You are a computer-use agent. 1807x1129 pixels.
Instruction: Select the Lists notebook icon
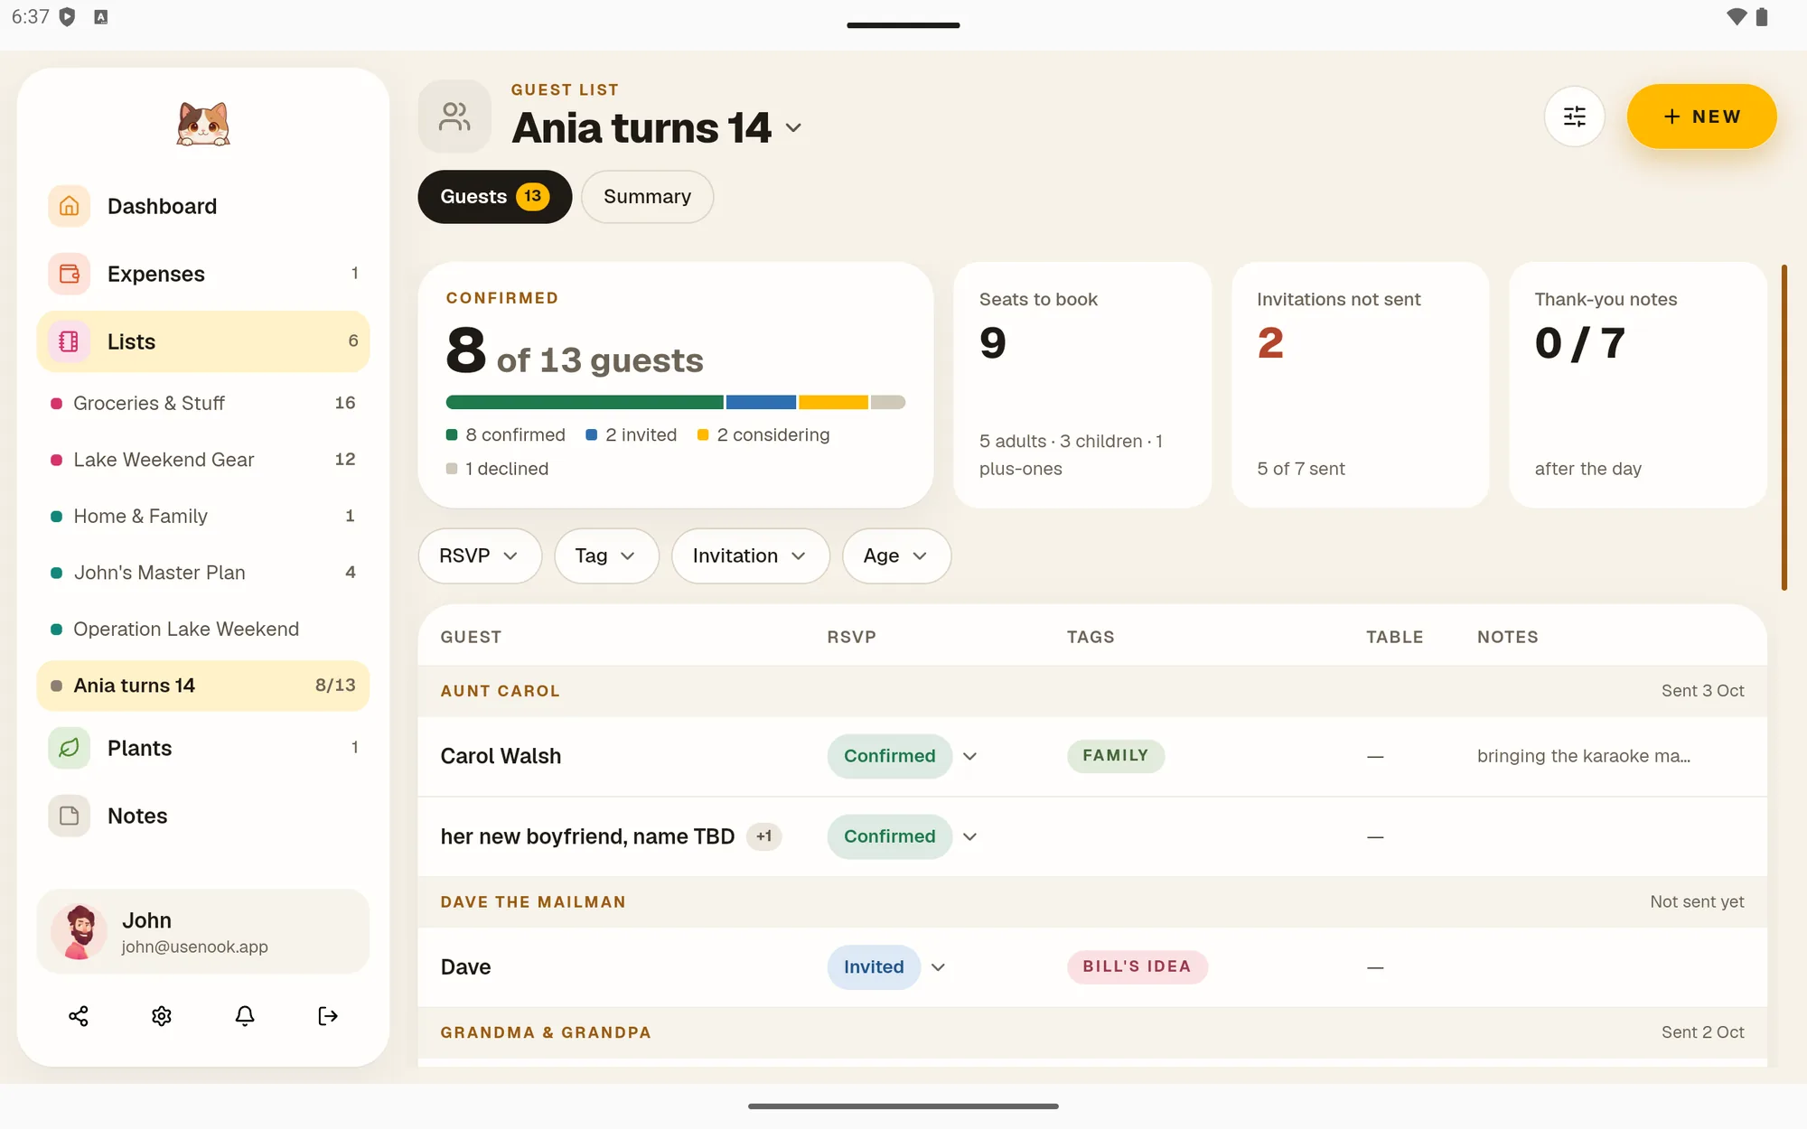tap(69, 341)
